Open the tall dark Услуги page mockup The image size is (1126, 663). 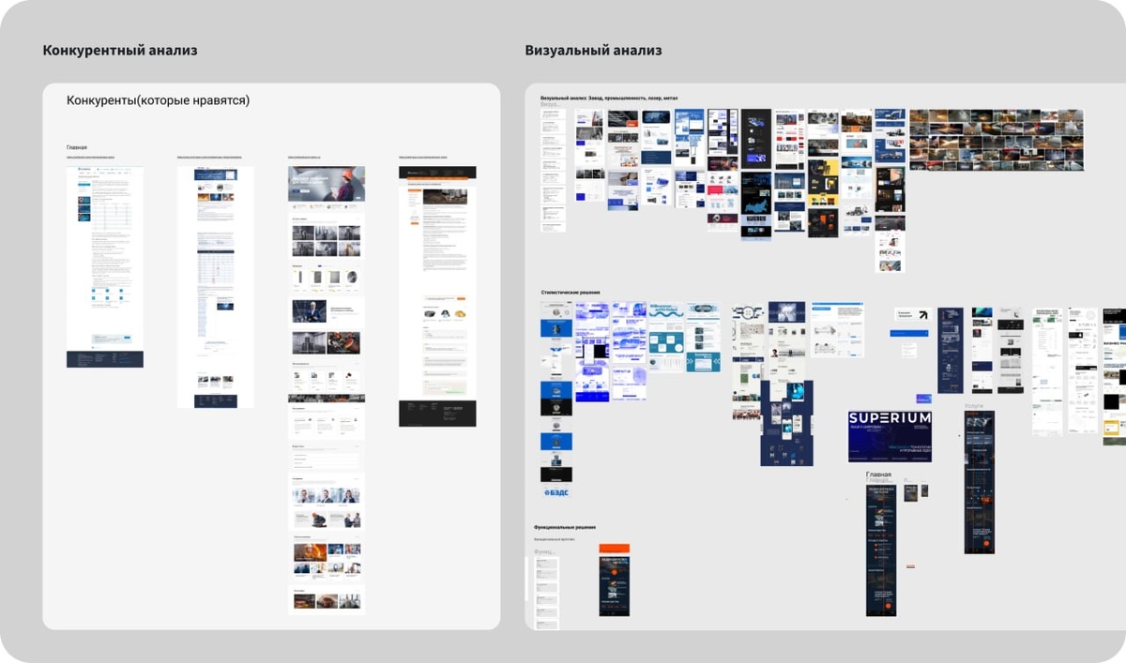(x=980, y=482)
